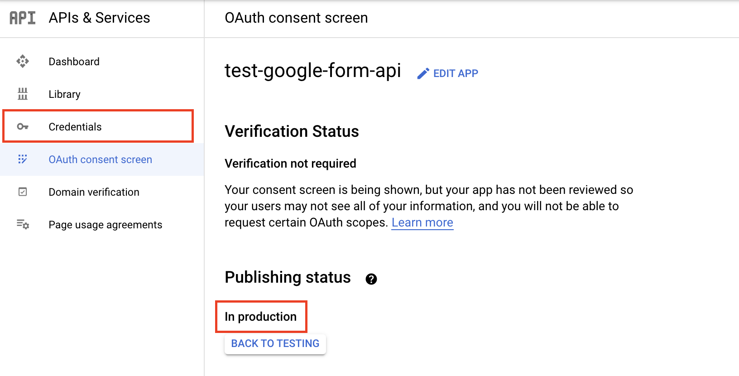Open the Publishing status help icon
The image size is (739, 376).
371,279
